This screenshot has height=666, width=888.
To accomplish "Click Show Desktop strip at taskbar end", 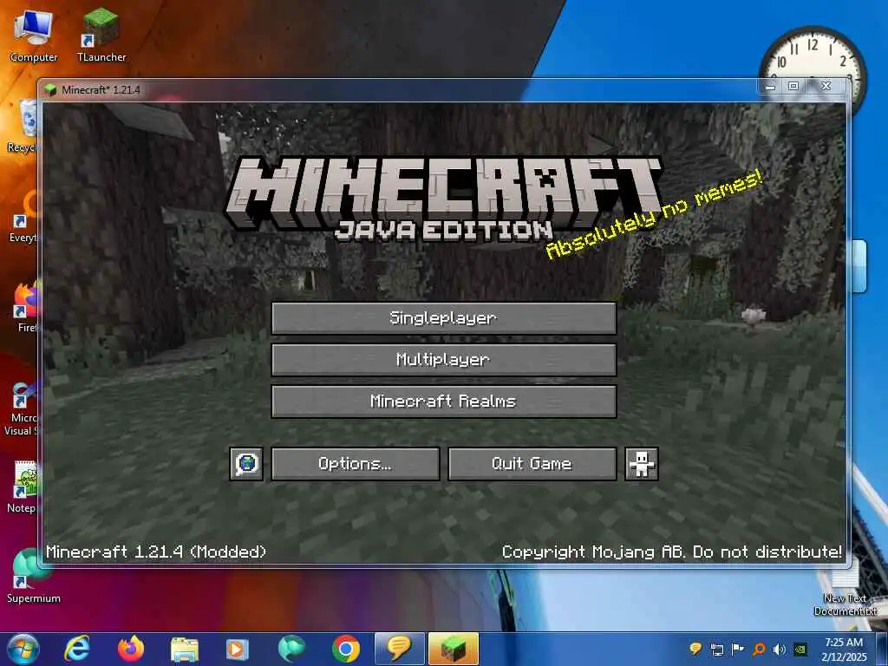I will tap(882, 649).
